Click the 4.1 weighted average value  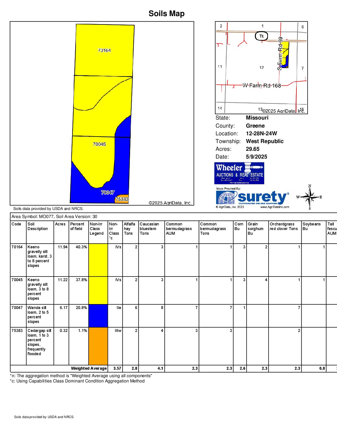pos(160,368)
